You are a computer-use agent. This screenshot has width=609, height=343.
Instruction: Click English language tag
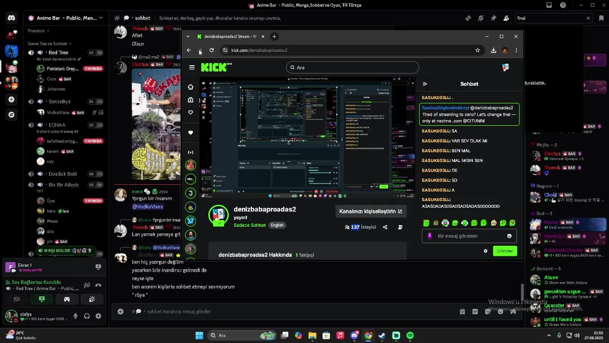[277, 225]
